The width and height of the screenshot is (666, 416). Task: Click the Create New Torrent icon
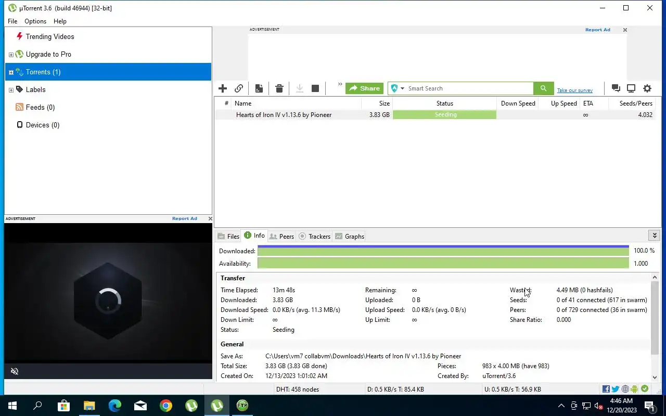259,88
